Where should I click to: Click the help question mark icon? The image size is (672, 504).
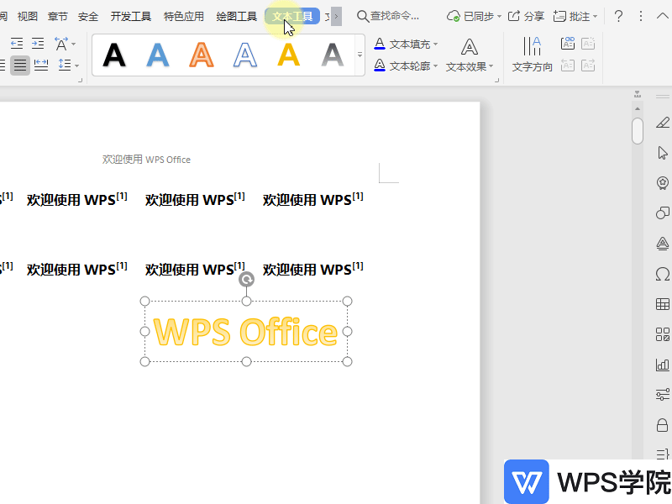tap(618, 16)
